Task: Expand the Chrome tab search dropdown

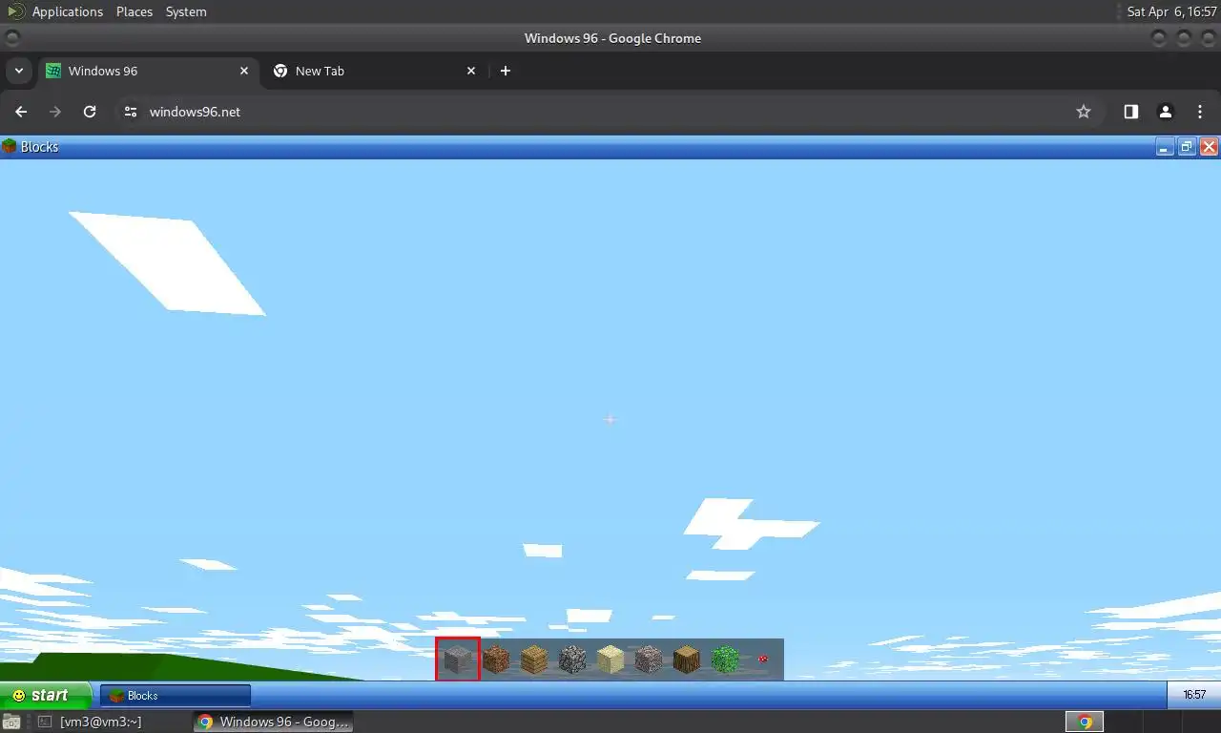Action: pyautogui.click(x=18, y=71)
